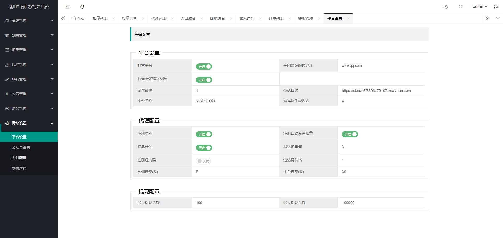The image size is (503, 238).
Task: Select the 公告管理 speaker icon in sidebar
Action: tap(7, 93)
